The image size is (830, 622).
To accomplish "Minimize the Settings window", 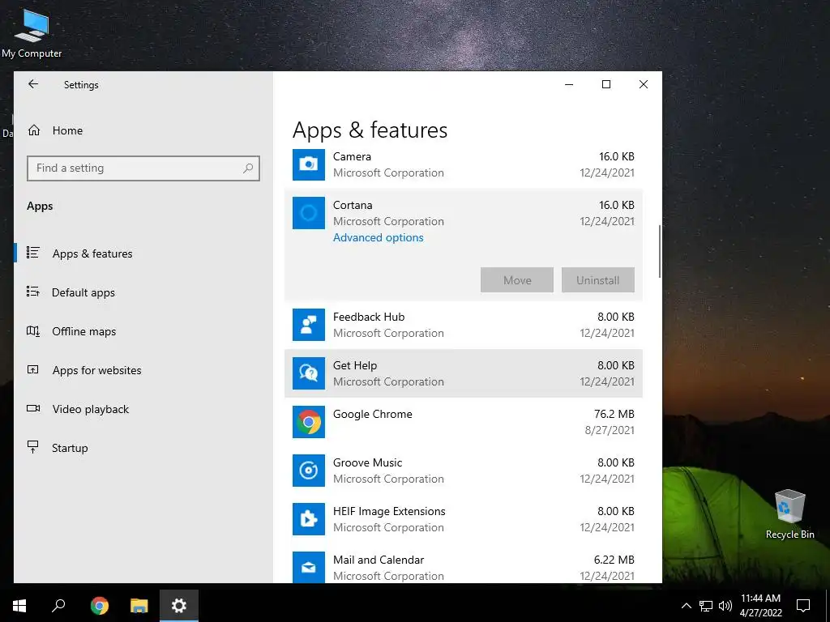I will [x=569, y=84].
